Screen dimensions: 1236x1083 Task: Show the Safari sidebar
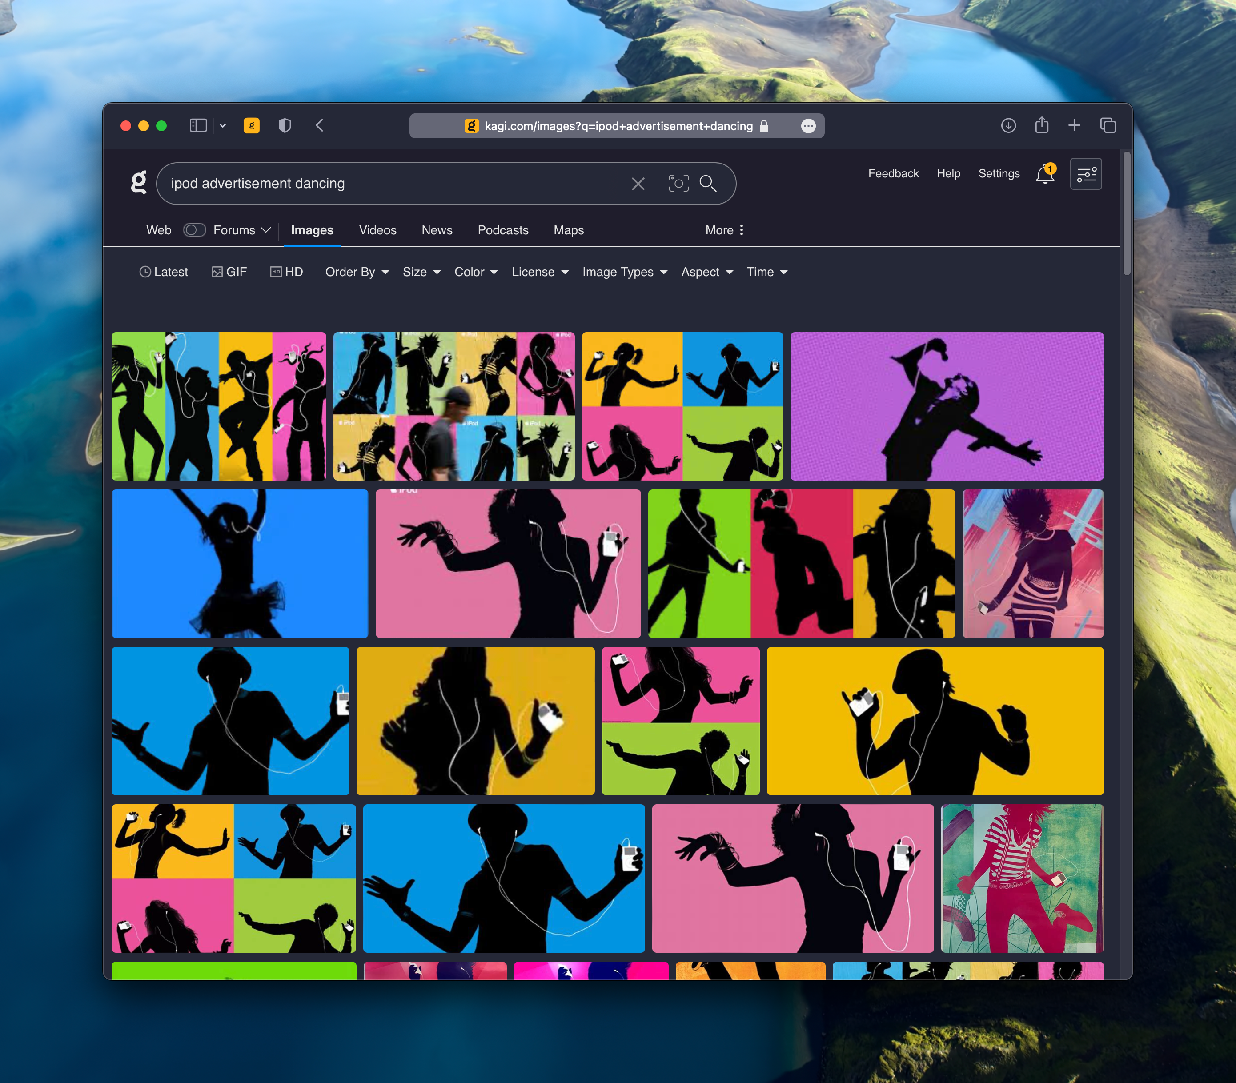click(x=198, y=125)
